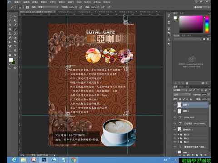This screenshot has width=218, height=163.
Task: Switch to the Channels tab
Action: [x=181, y=86]
